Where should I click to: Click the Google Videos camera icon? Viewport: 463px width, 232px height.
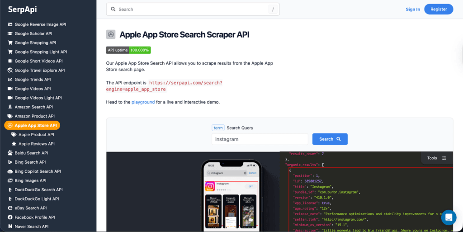[10, 89]
